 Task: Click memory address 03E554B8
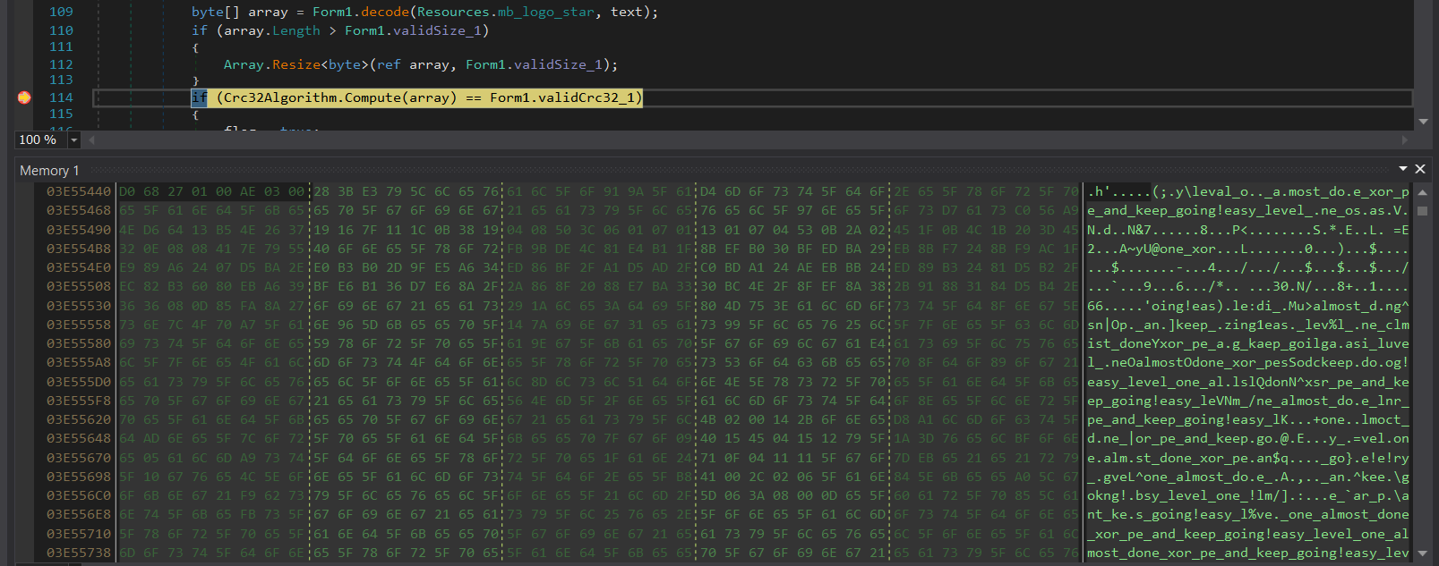[79, 249]
